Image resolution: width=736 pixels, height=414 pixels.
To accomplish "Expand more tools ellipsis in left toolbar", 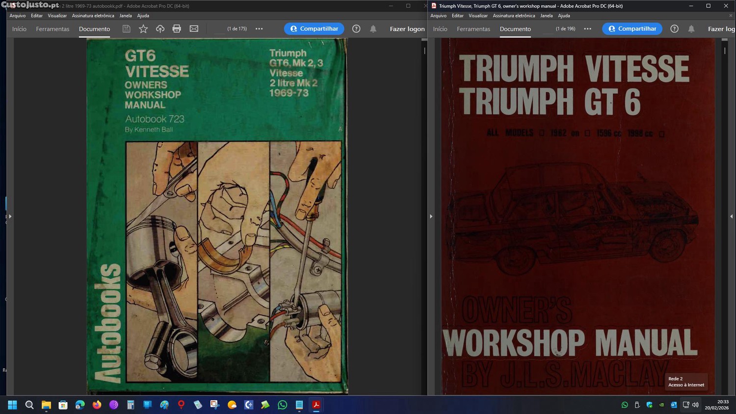I will coord(259,29).
